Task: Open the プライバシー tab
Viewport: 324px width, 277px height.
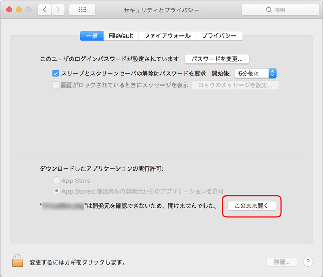Action: click(219, 36)
